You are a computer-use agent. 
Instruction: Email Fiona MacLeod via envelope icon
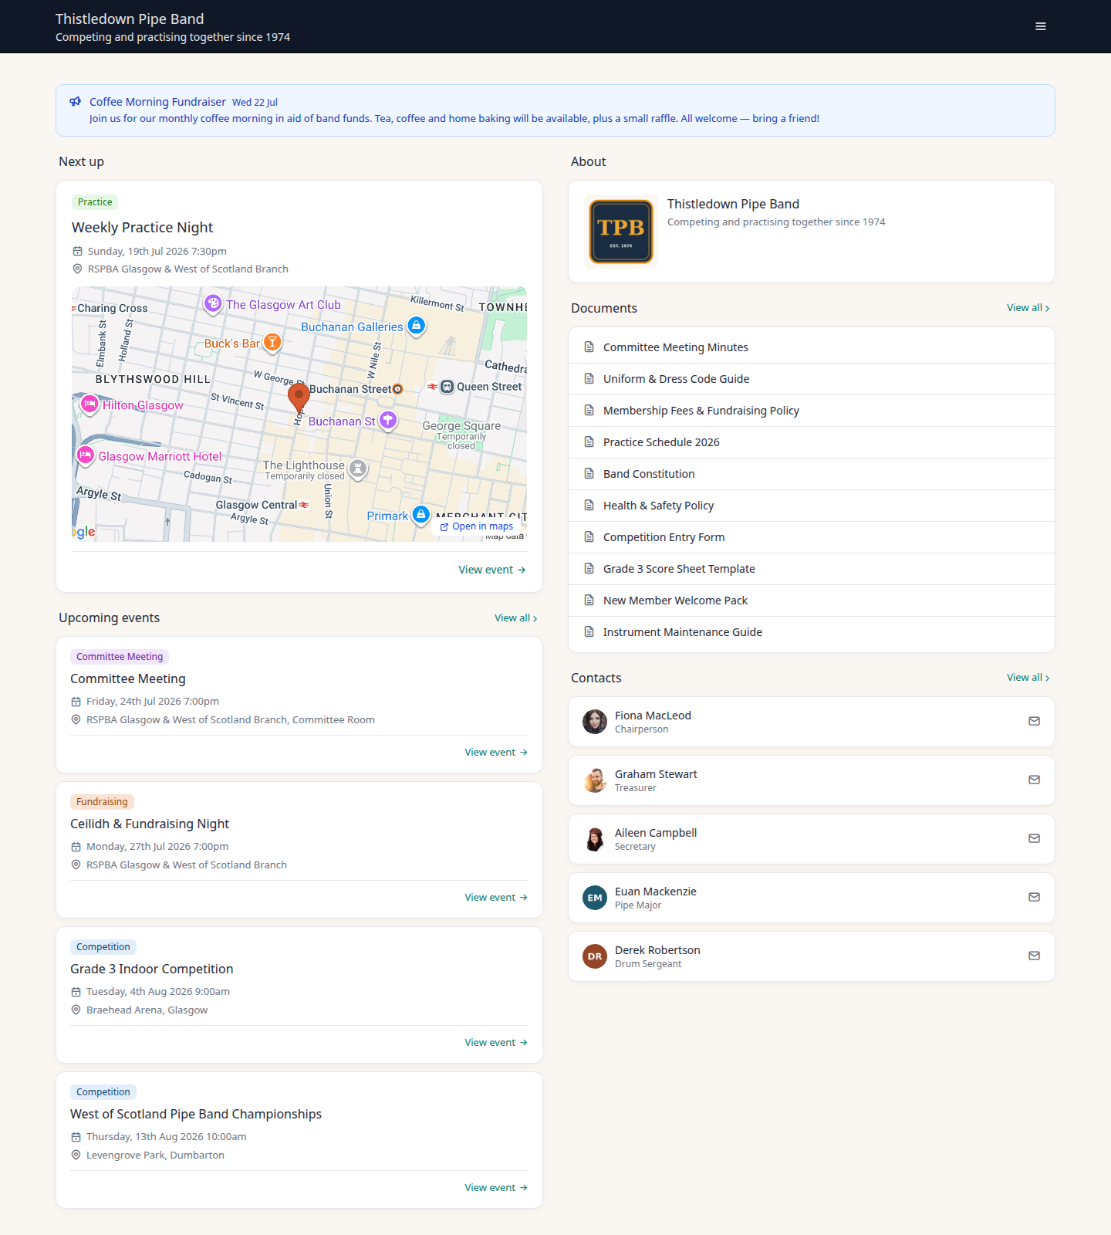pyautogui.click(x=1034, y=721)
